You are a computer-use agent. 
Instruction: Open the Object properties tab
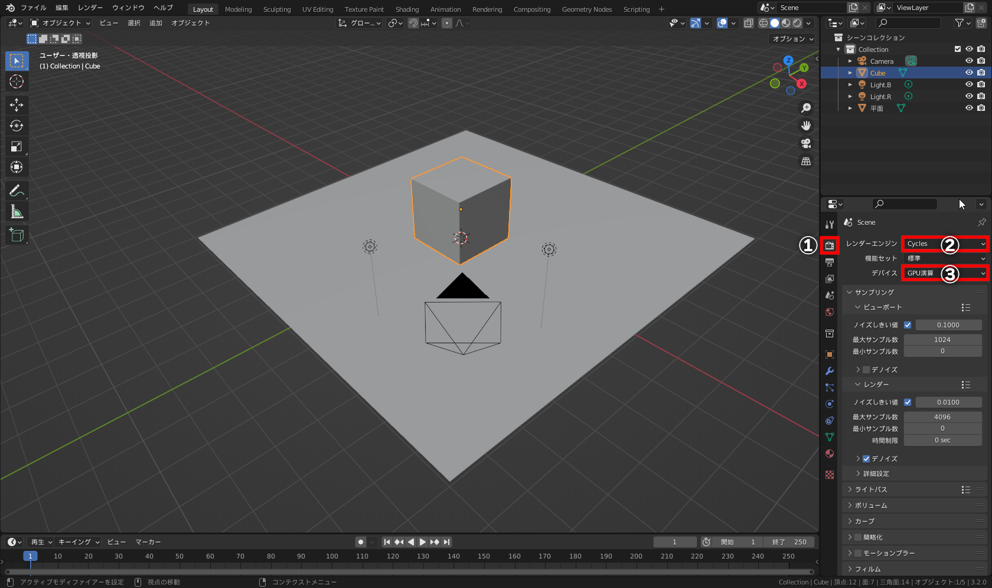point(830,354)
